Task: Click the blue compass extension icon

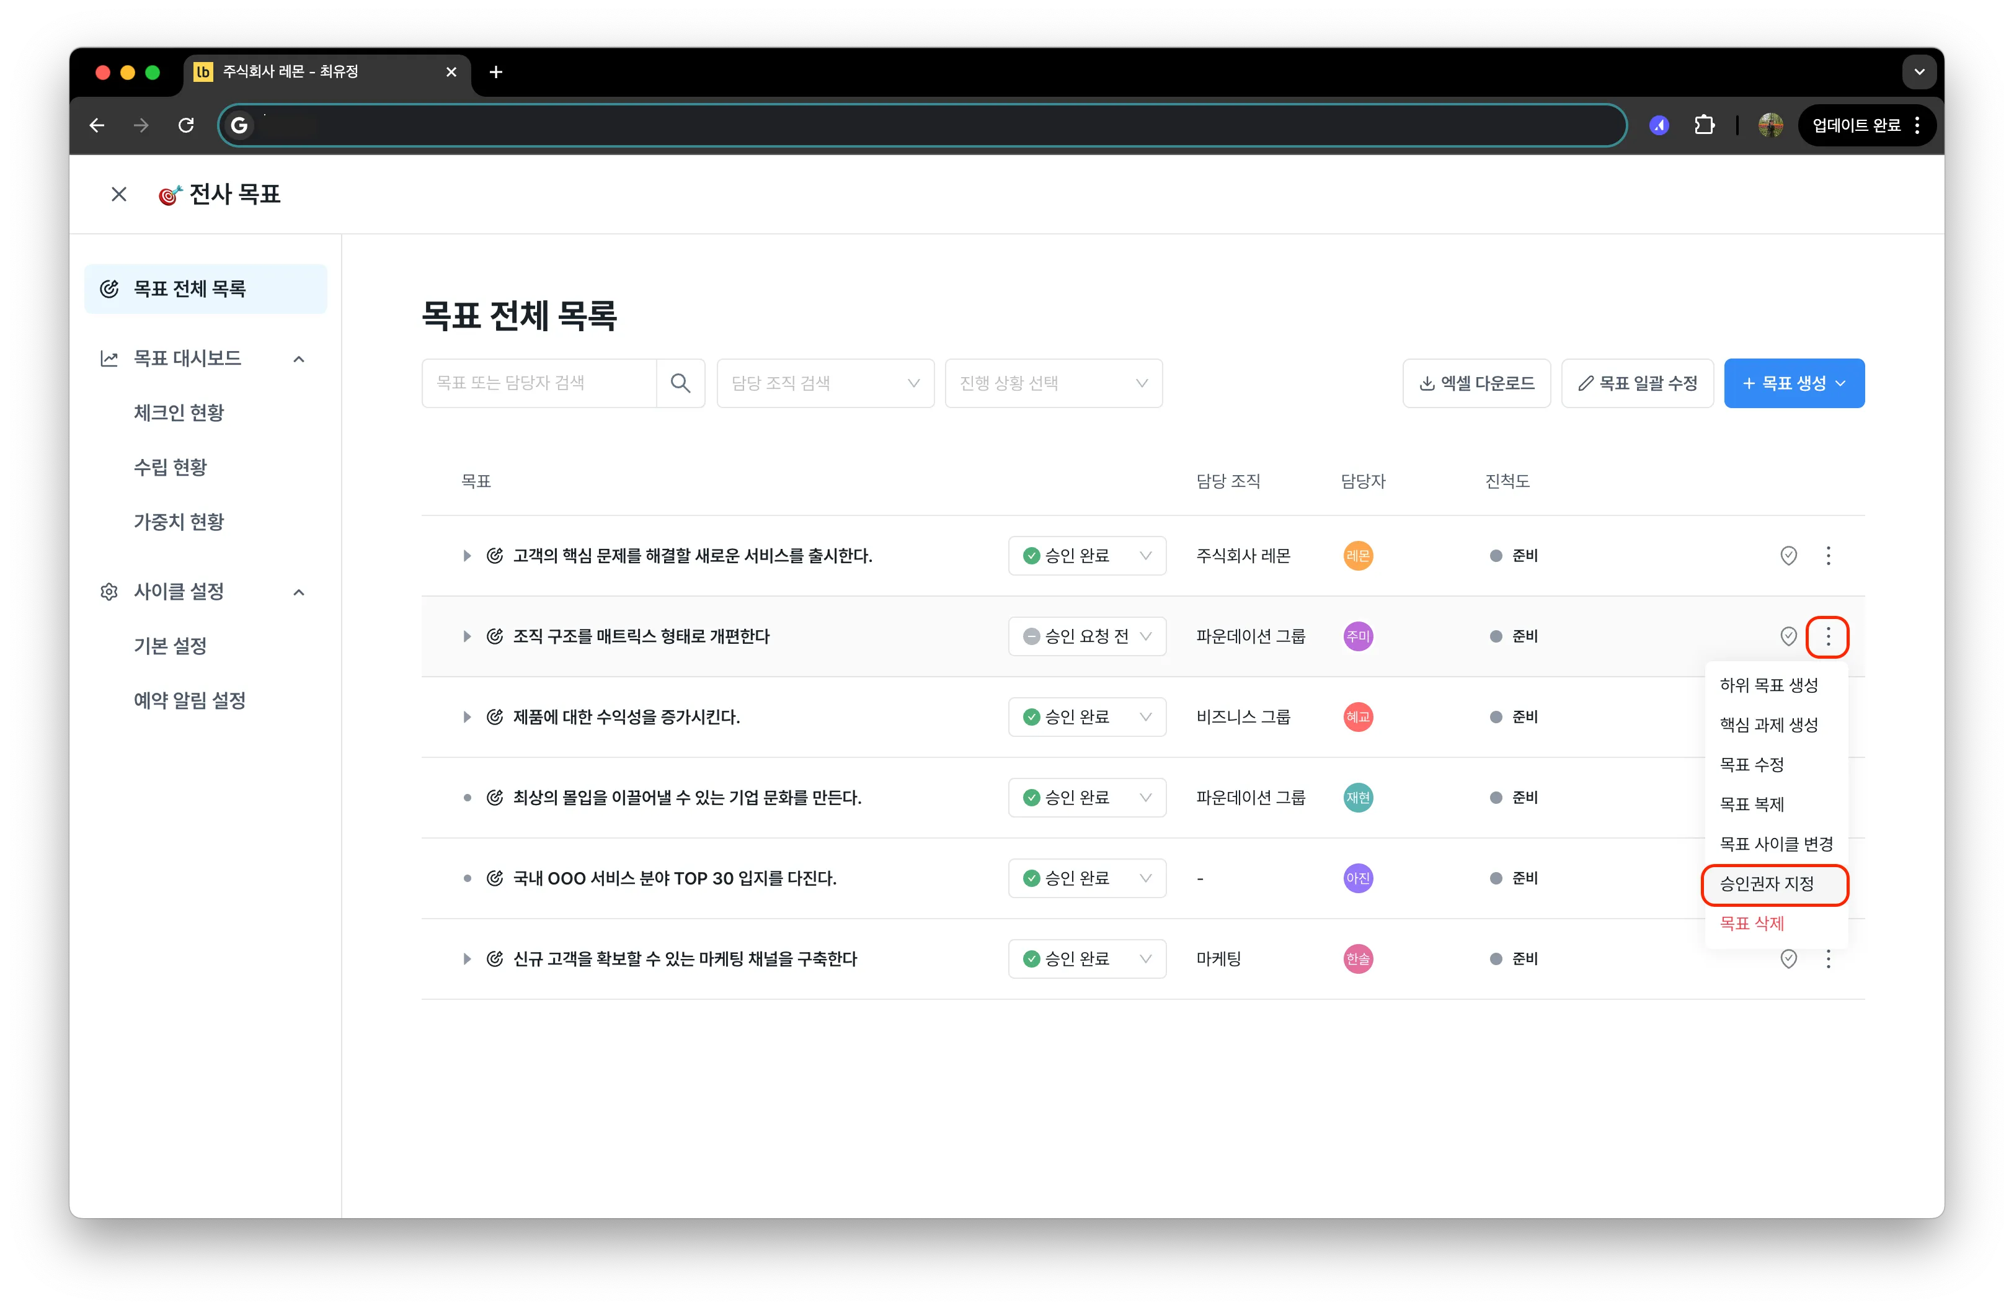Action: (x=1659, y=125)
